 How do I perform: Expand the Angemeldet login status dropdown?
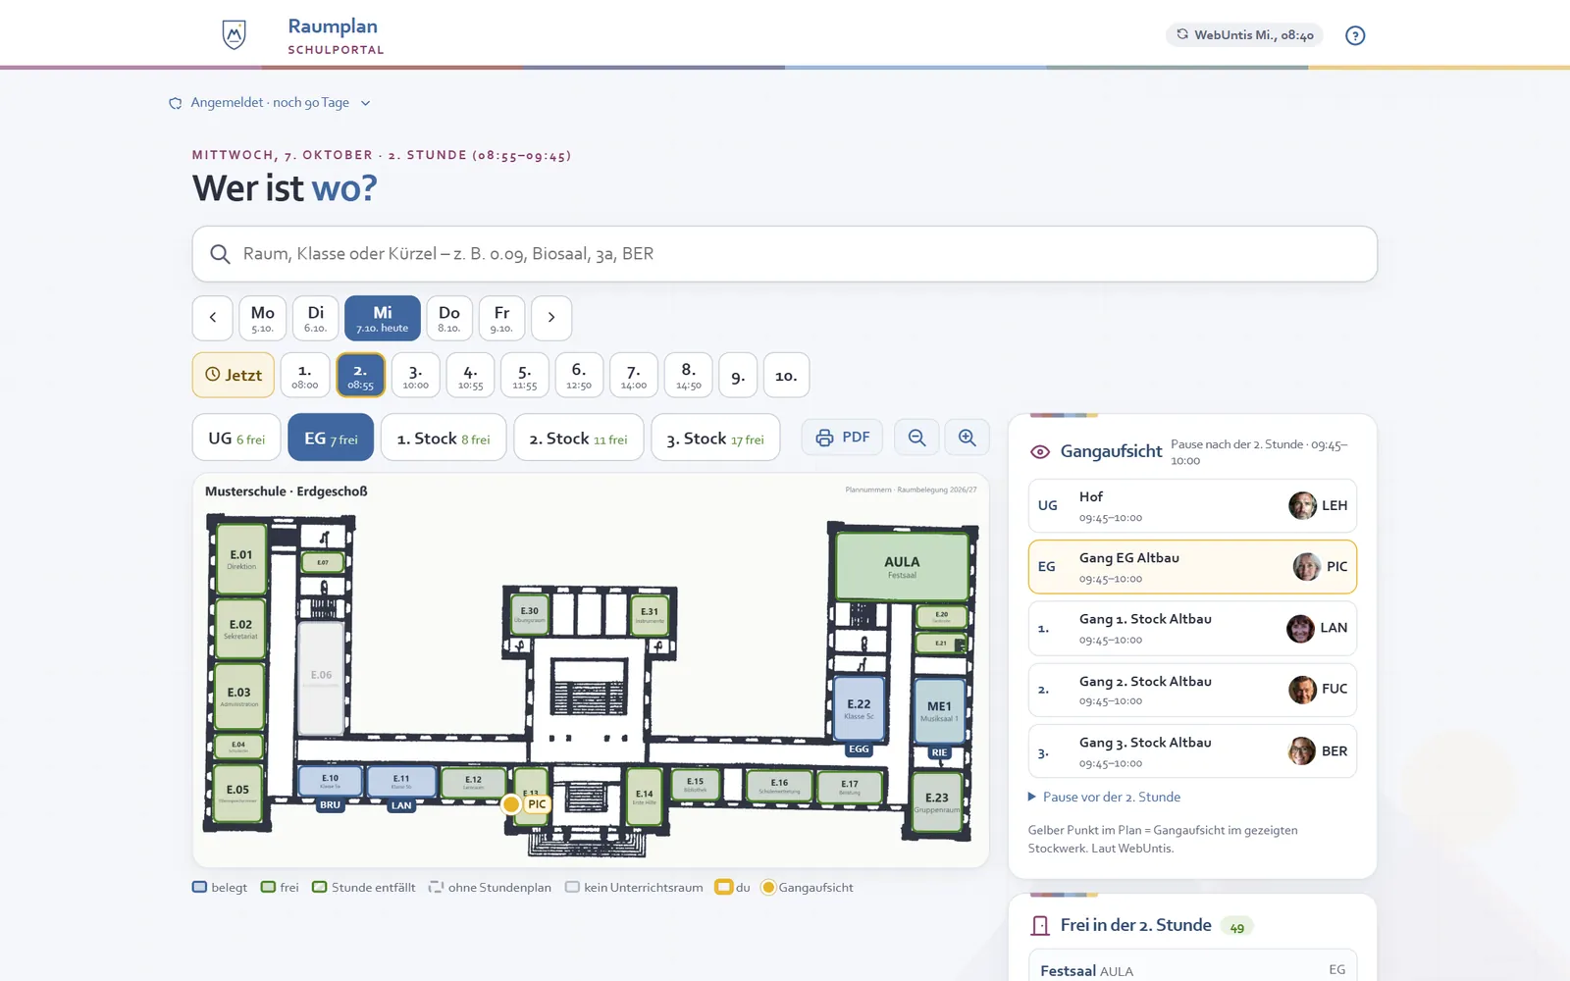point(270,103)
